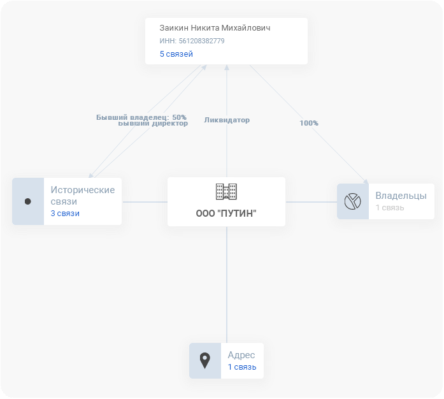Expand the Адрес node title
Screen dimensions: 444x399
(241, 355)
